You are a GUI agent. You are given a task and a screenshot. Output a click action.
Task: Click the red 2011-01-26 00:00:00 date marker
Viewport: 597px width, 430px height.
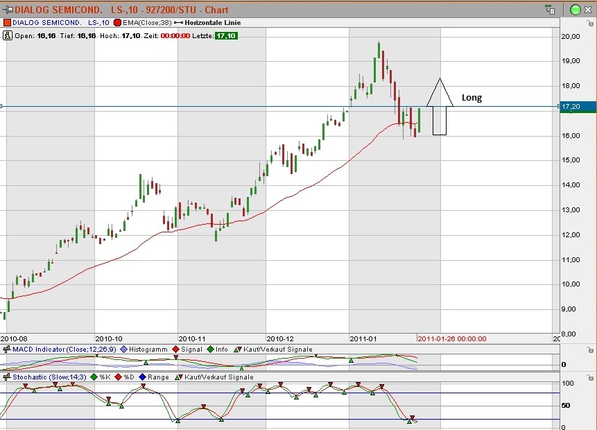pos(452,338)
